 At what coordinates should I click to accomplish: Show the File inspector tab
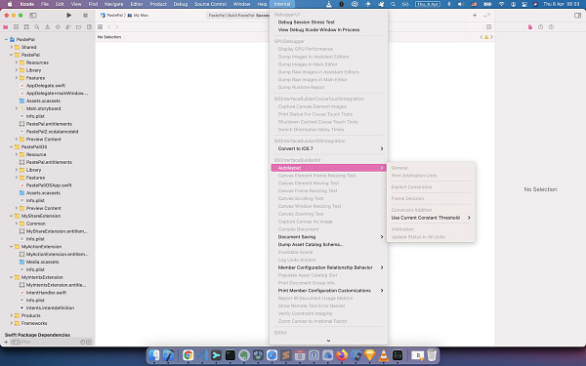530,27
